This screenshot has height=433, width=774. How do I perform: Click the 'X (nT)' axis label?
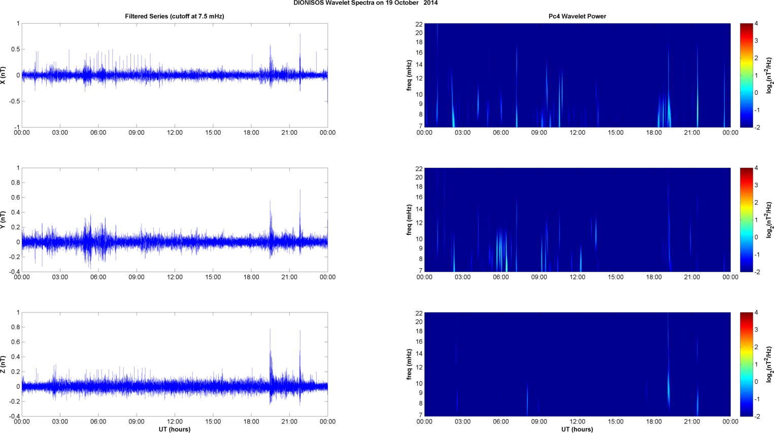click(4, 75)
